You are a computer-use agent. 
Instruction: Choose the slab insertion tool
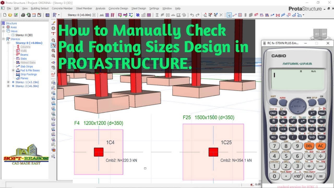pyautogui.click(x=261, y=15)
